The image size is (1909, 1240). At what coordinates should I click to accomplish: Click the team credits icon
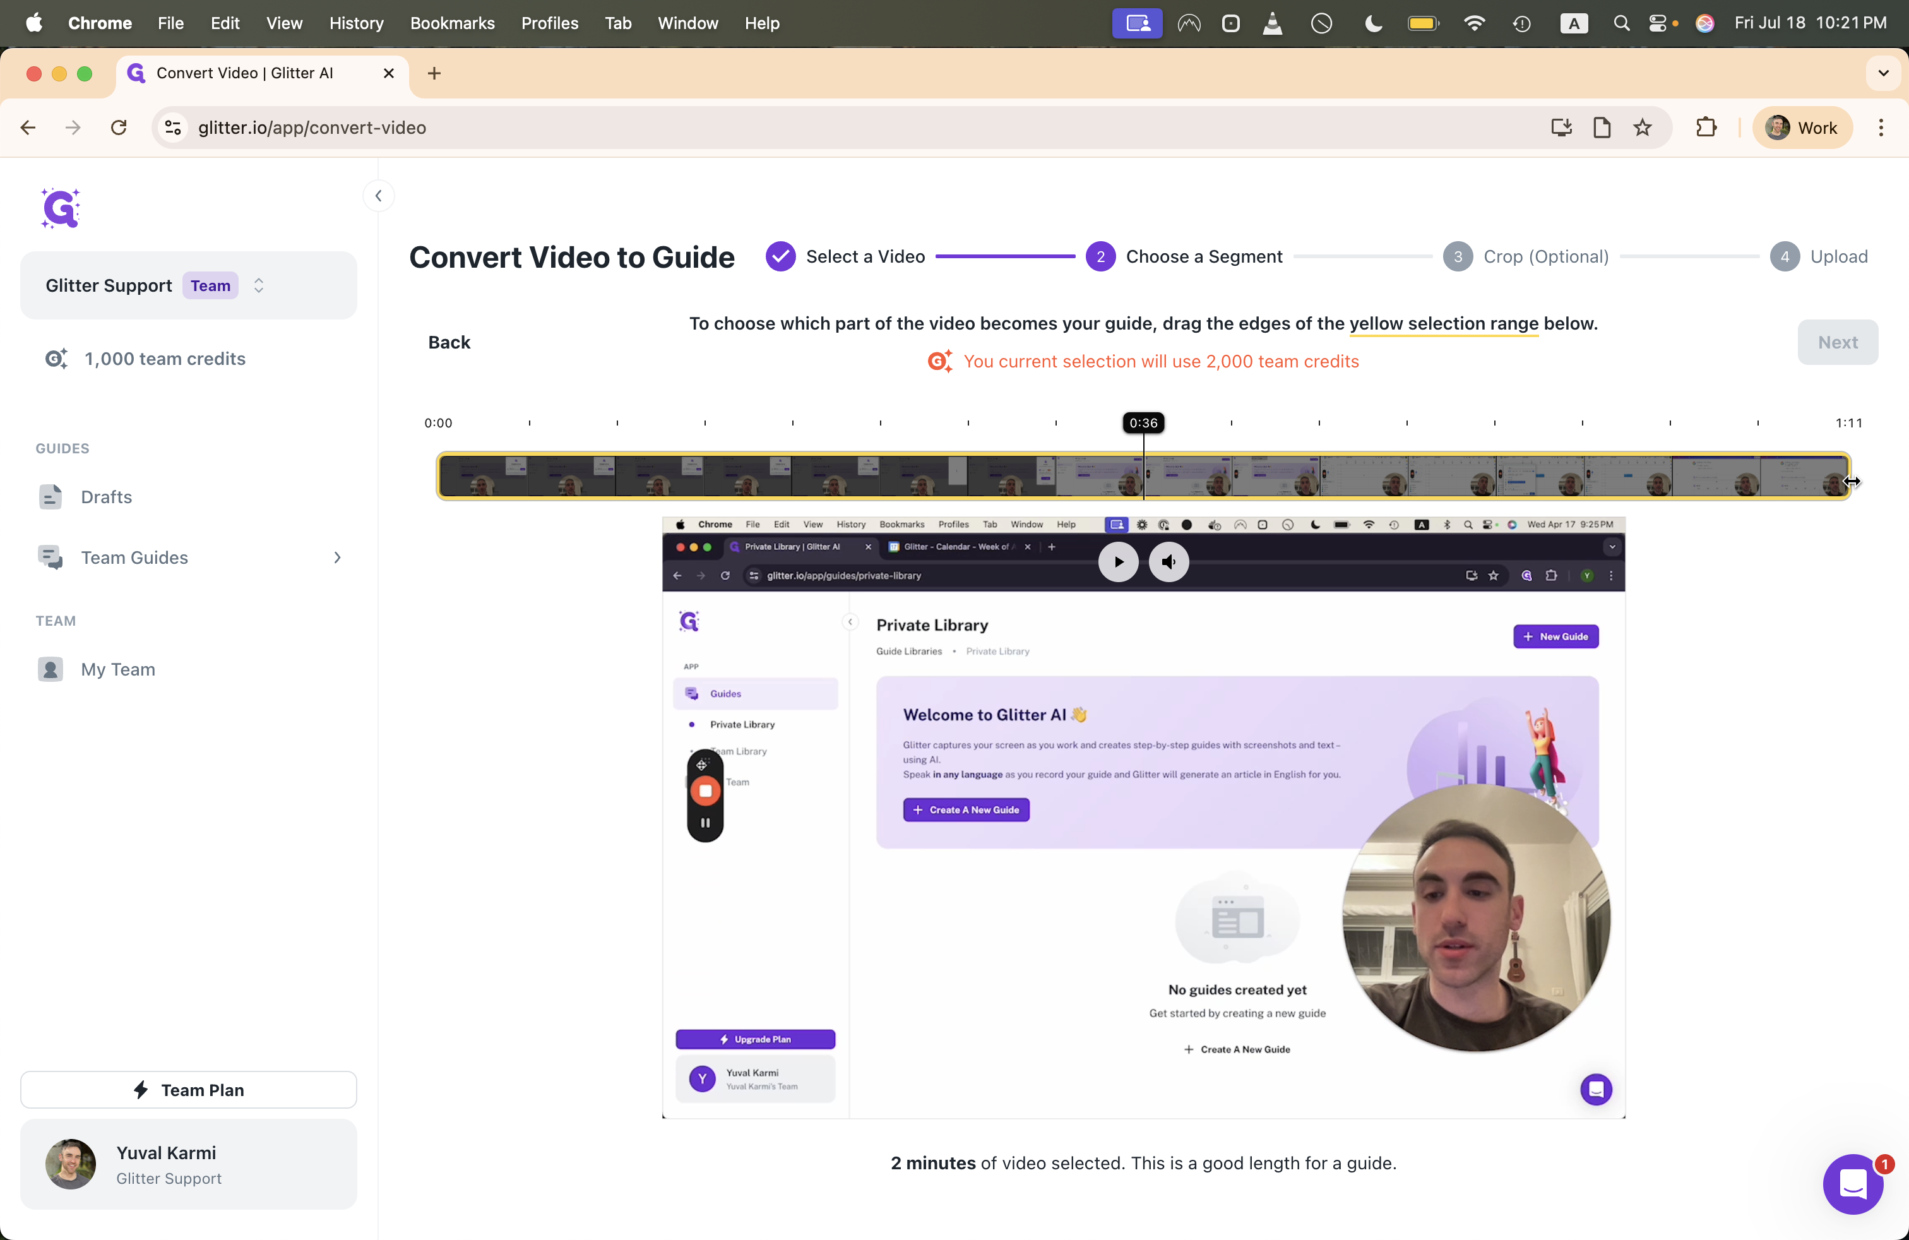pos(56,359)
